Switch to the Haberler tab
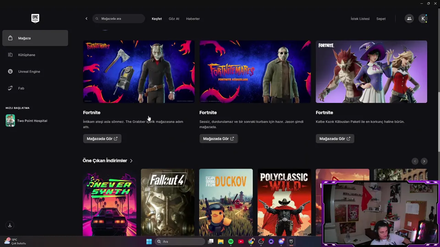Screen dimensions: 440x247 (x=193, y=19)
